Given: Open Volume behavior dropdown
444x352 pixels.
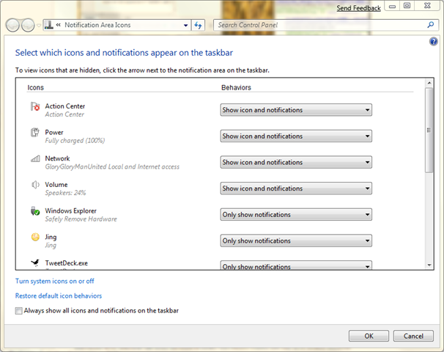Looking at the screenshot, I should (x=296, y=188).
